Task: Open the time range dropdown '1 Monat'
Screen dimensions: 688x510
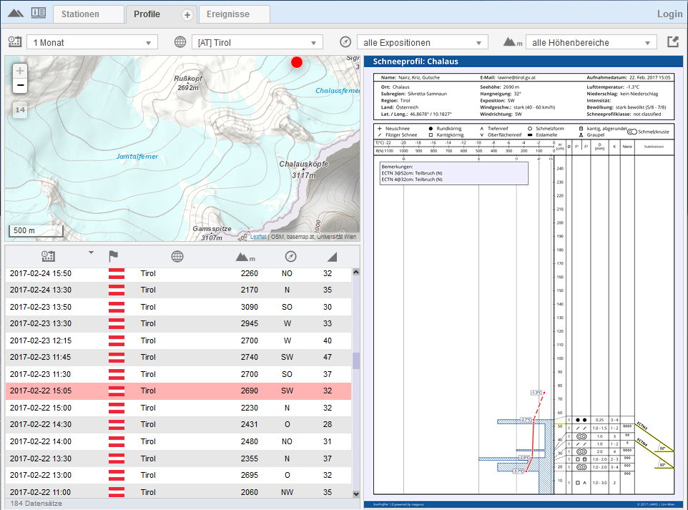Action: pyautogui.click(x=92, y=42)
